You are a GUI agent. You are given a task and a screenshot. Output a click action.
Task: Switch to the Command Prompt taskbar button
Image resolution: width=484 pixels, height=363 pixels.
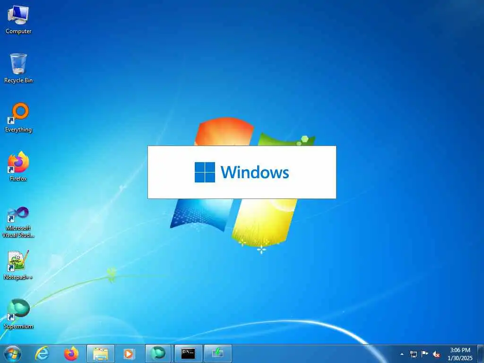coord(188,354)
